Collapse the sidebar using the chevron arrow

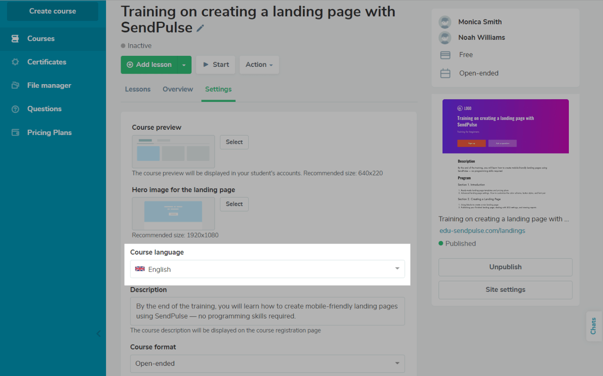[x=98, y=333]
